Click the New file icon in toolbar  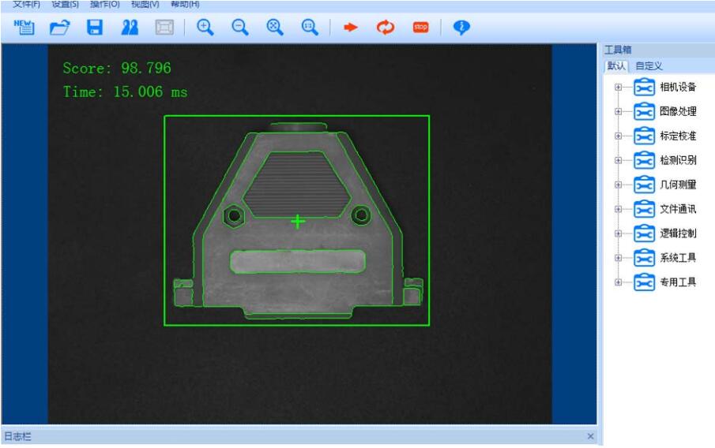point(23,27)
